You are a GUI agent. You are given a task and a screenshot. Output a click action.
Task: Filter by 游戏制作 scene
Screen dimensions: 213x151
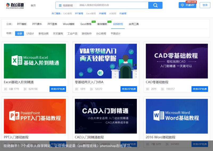pos(87,33)
